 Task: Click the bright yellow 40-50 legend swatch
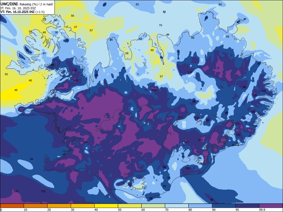click(x=106, y=206)
